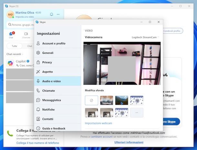Click the microphone icon beside Audio e video
The width and height of the screenshot is (197, 150).
coord(38,81)
